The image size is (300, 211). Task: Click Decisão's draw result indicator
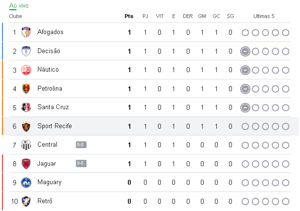[x=245, y=51]
